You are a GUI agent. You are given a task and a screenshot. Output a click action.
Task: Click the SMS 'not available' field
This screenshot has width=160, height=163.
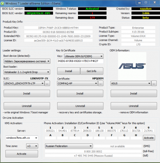(118, 146)
